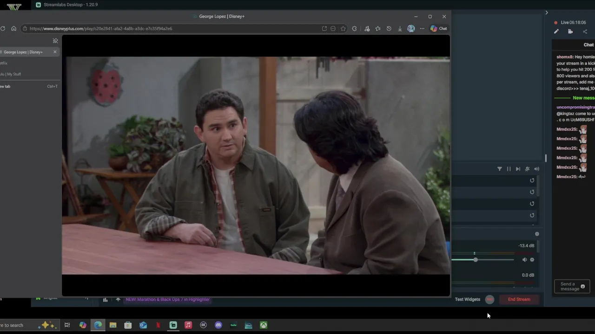This screenshot has height=334, width=595.
Task: Open the Copilot icon on the taskbar
Action: [x=83, y=325]
